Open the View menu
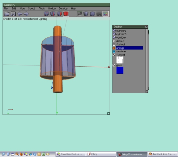Screen dimensions: 178x157 22,9
